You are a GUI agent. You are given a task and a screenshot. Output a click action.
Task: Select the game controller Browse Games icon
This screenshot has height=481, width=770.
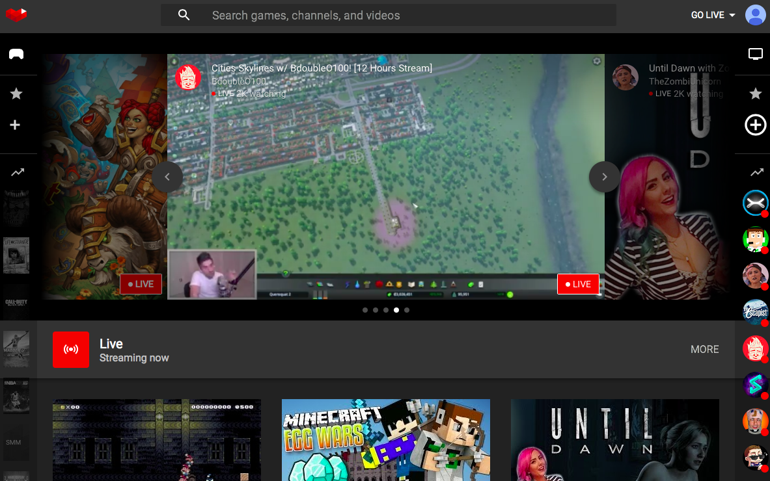point(16,54)
